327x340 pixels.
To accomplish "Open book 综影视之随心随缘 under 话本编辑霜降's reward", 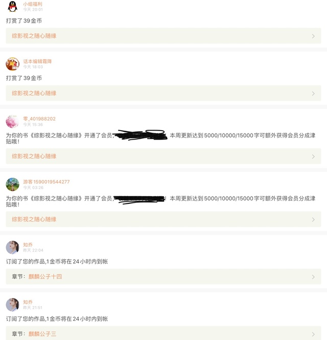I will coord(34,94).
